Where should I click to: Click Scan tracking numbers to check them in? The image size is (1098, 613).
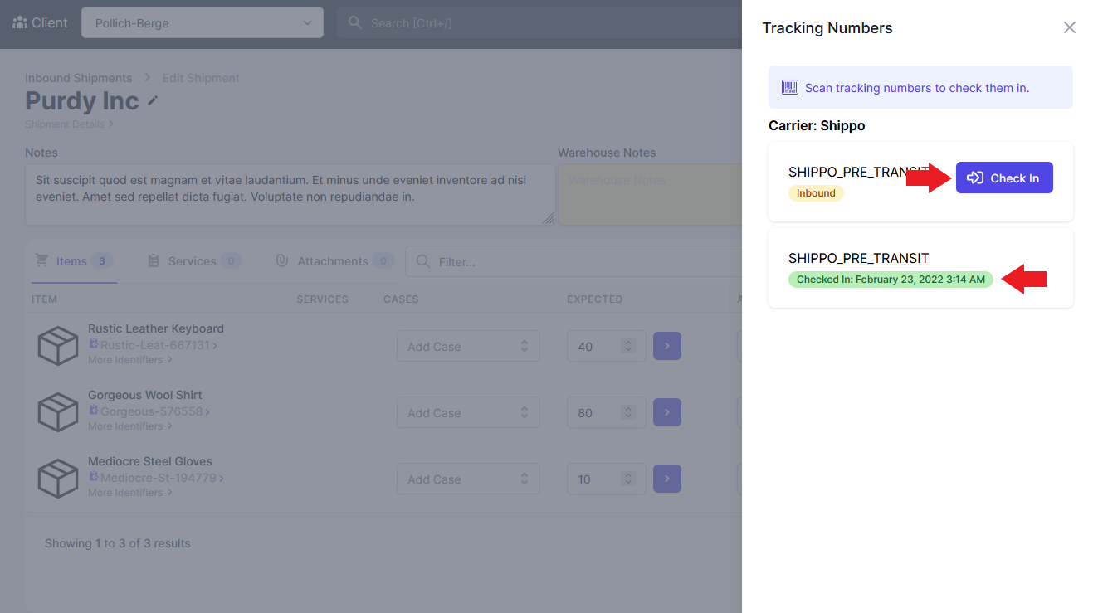[x=917, y=88]
